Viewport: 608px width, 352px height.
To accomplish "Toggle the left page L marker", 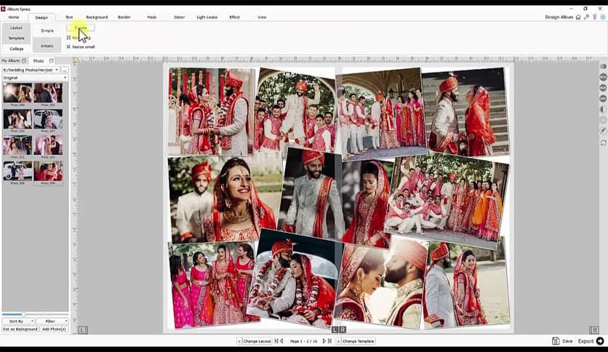I will point(83,330).
